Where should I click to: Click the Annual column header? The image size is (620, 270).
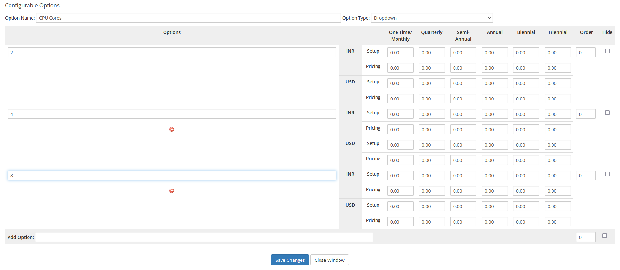point(495,32)
